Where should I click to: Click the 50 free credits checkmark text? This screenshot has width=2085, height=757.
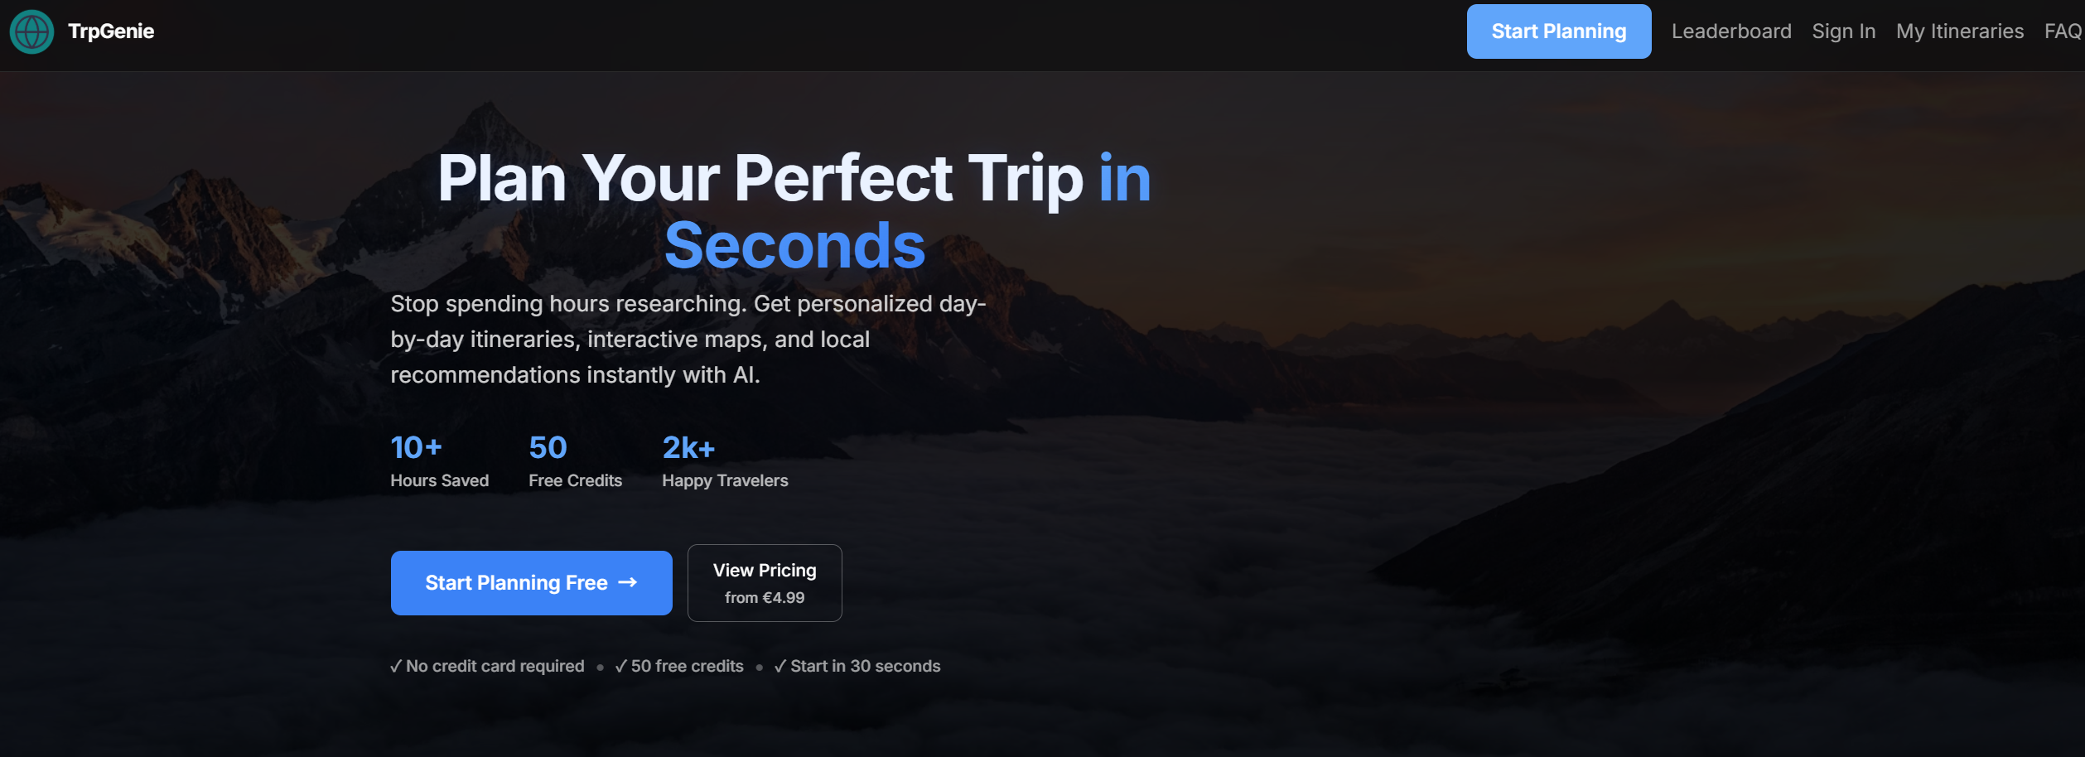coord(679,667)
